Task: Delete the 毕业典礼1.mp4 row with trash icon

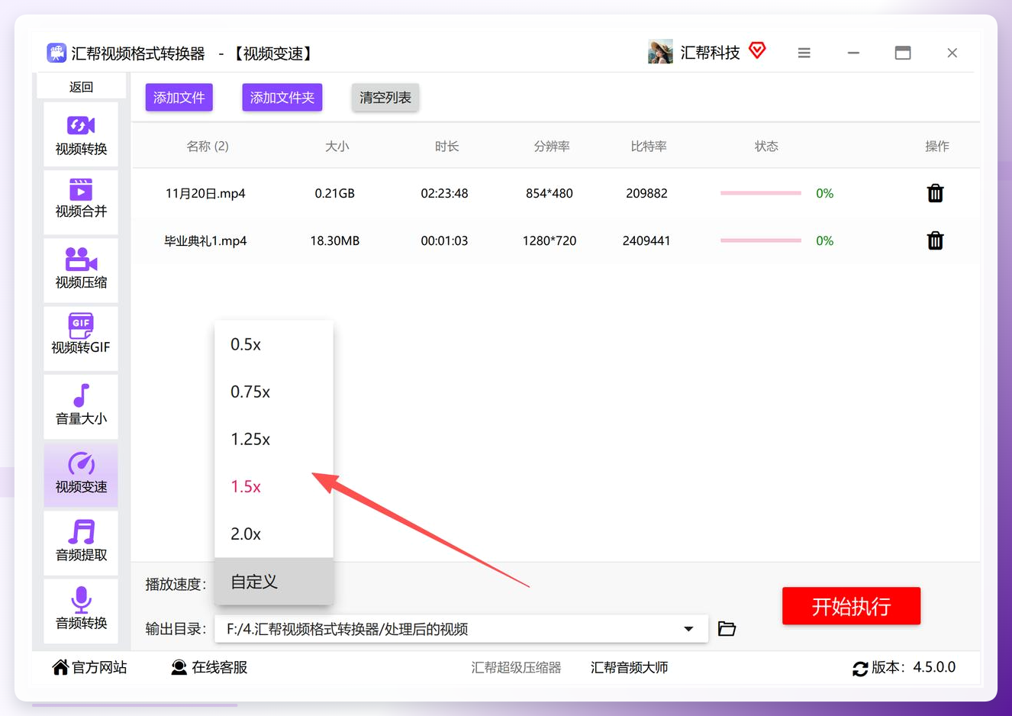Action: (935, 240)
